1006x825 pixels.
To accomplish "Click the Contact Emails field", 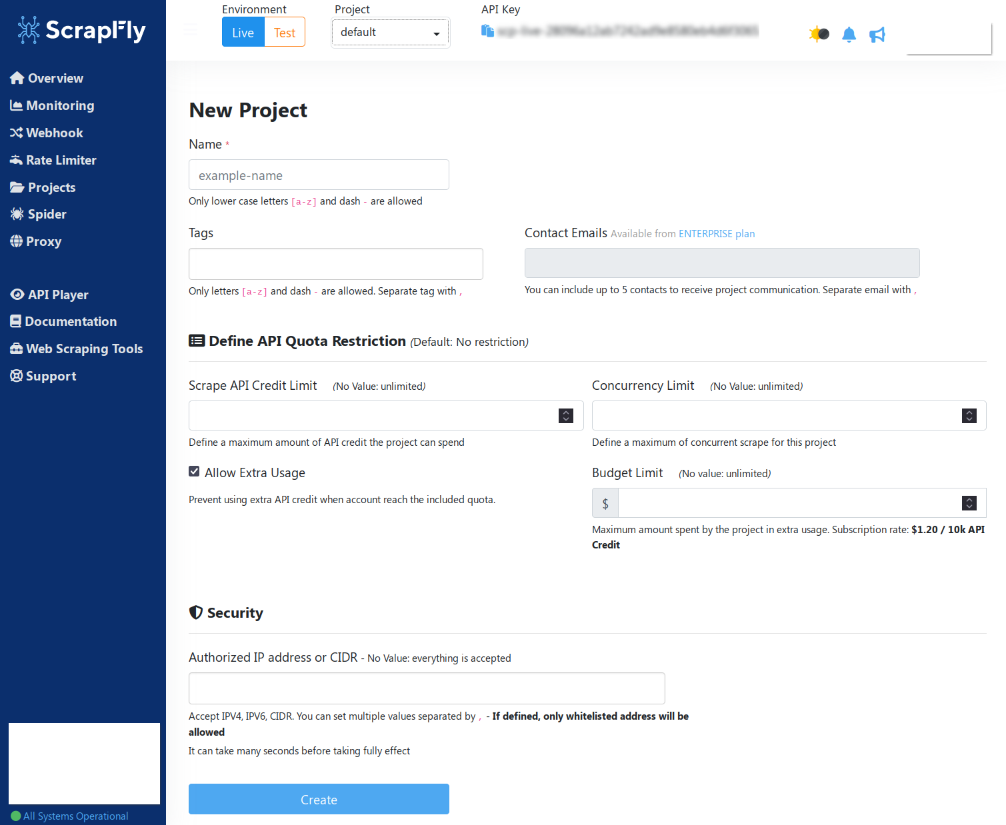I will tap(722, 263).
